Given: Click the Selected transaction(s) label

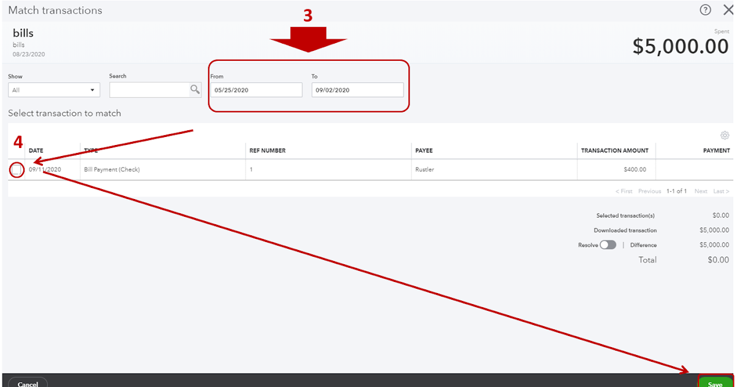Looking at the screenshot, I should coord(625,216).
